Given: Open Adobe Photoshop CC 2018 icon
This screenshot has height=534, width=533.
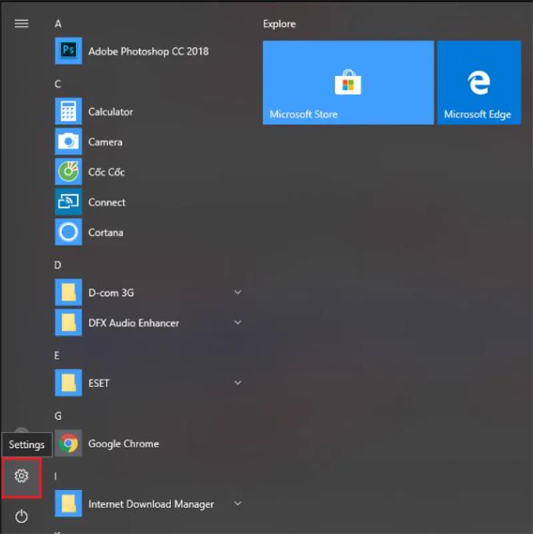Looking at the screenshot, I should tap(68, 51).
